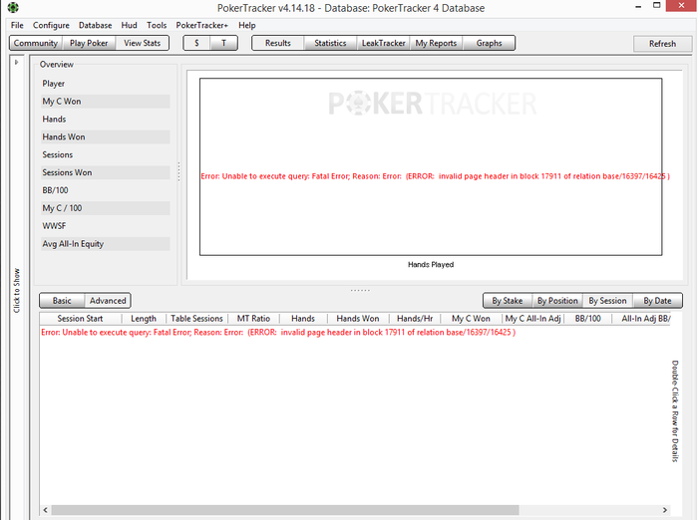
Task: Select the $ cash games toggle
Action: coord(196,43)
